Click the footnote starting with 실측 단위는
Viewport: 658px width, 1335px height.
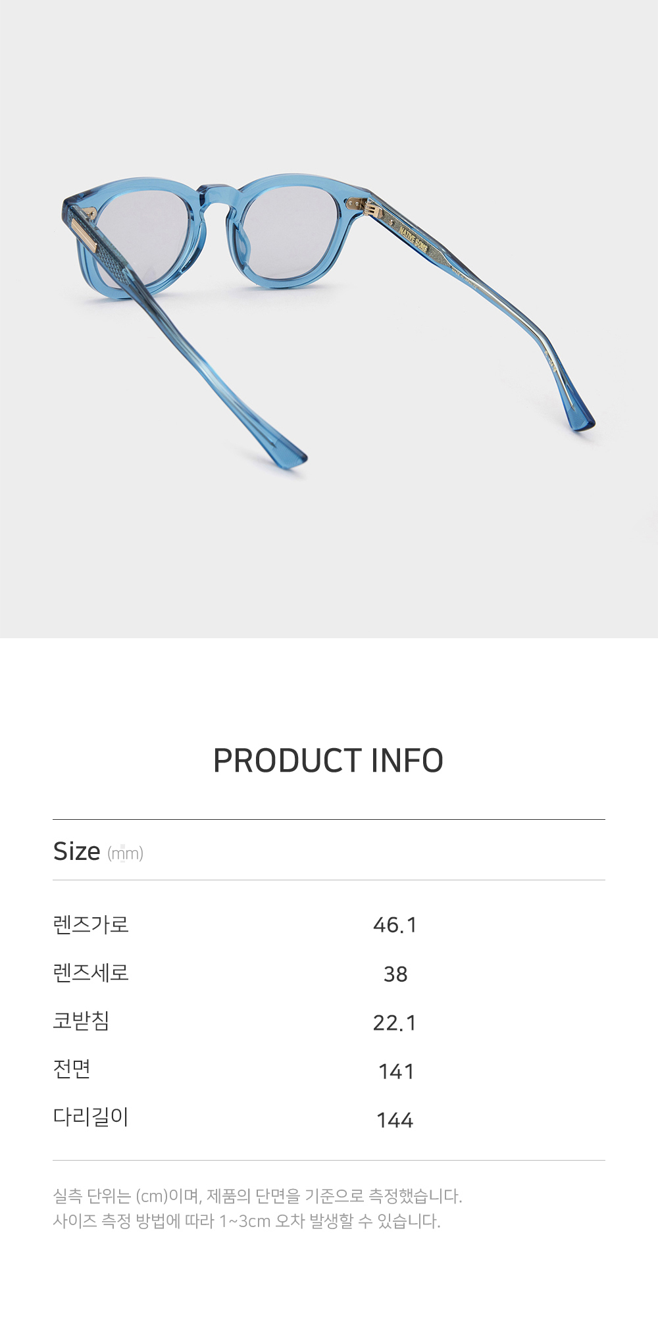257,1196
